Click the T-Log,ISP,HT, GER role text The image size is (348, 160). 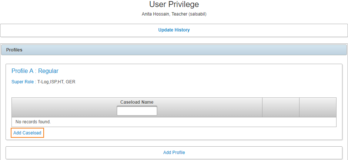(56, 82)
